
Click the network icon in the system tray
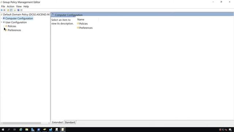pyautogui.click(x=223, y=129)
